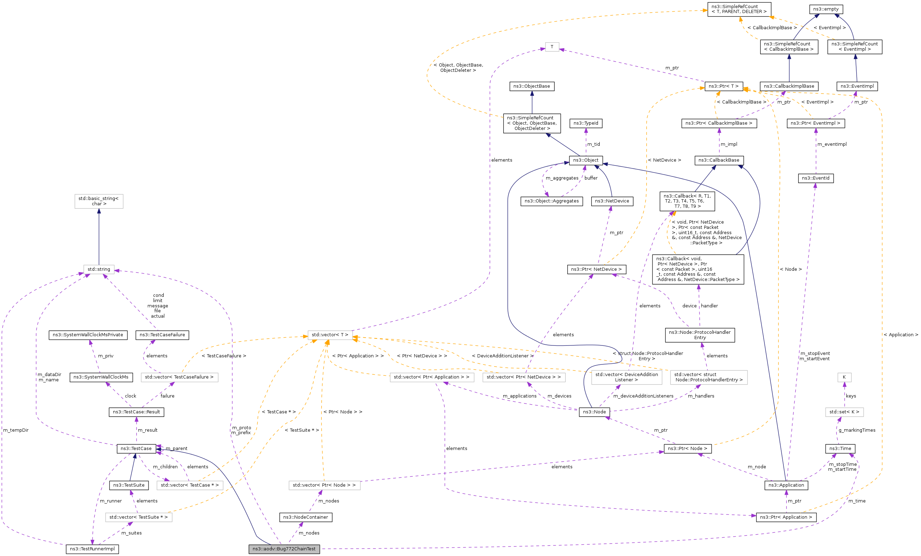The image size is (921, 556).
Task: Click the m_proto m_prefix edge label
Action: pos(241,430)
